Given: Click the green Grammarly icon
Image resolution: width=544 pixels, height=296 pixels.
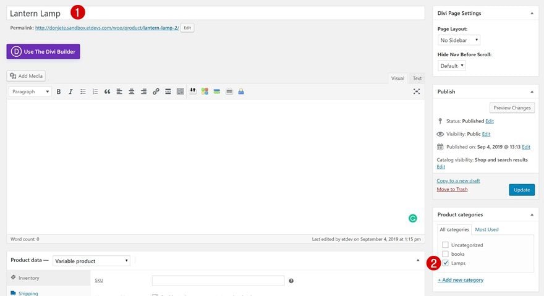Looking at the screenshot, I should (x=412, y=218).
